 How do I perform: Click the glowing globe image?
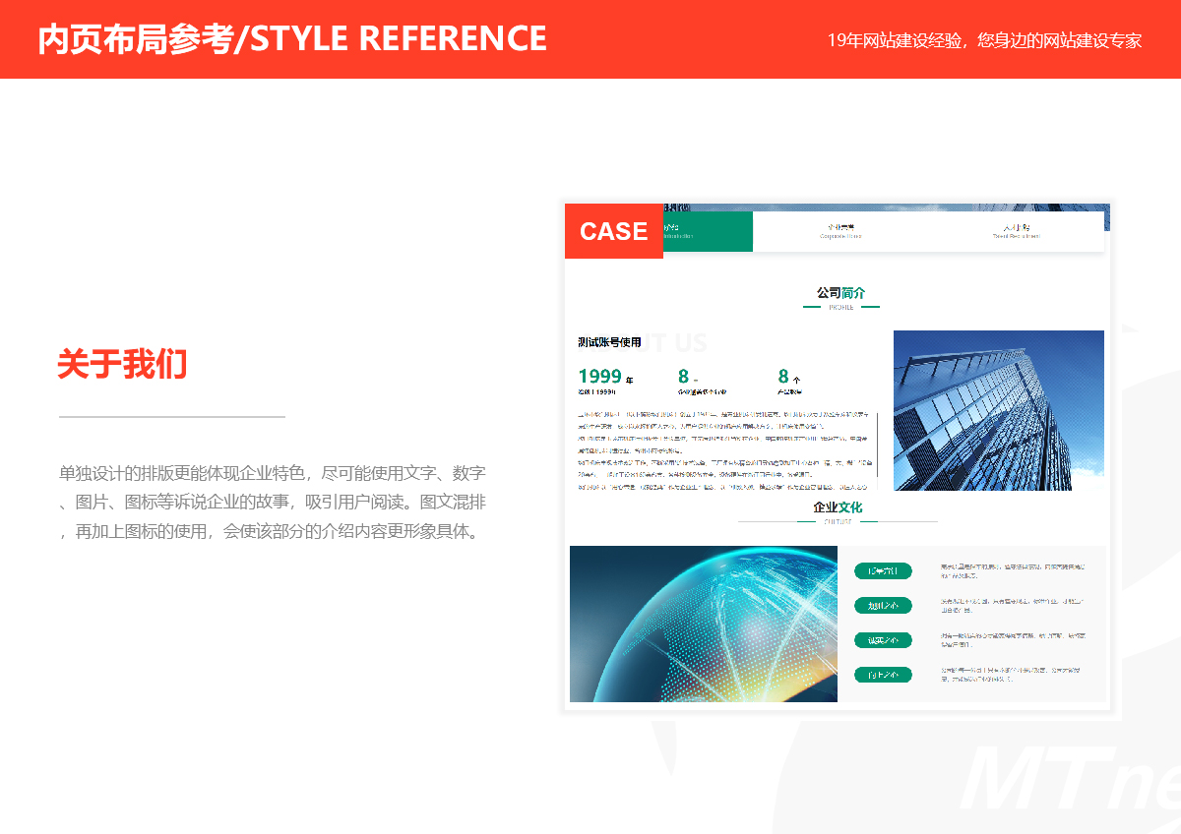704,624
